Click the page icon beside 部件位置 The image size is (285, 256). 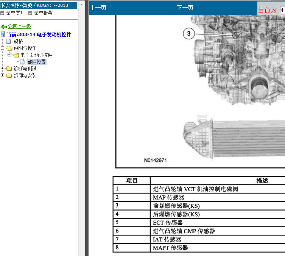click(22, 62)
